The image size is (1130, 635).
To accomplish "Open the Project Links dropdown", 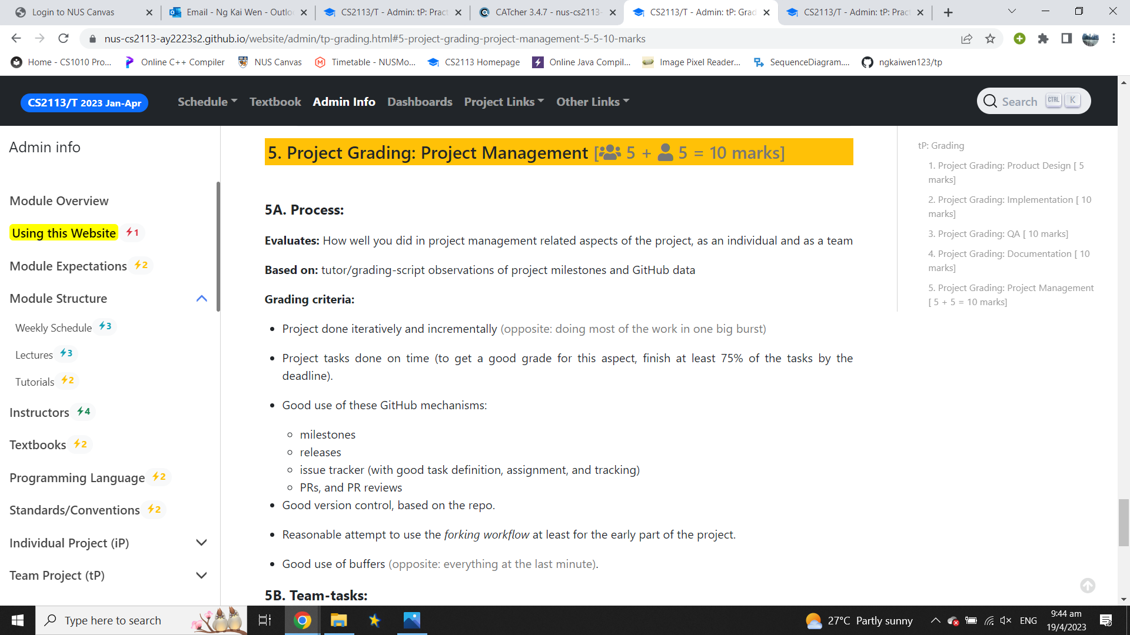I will 504,102.
